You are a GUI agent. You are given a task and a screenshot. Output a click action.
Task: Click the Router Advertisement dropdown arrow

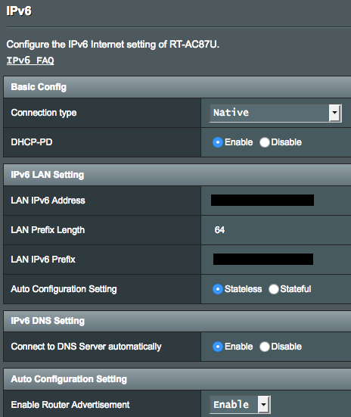[263, 404]
